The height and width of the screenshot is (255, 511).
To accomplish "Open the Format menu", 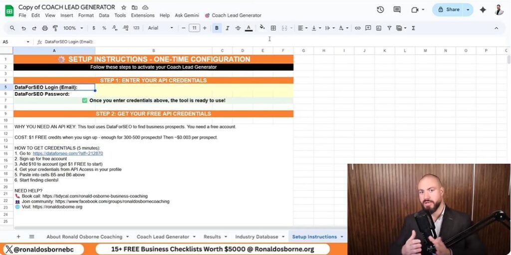I will [86, 15].
